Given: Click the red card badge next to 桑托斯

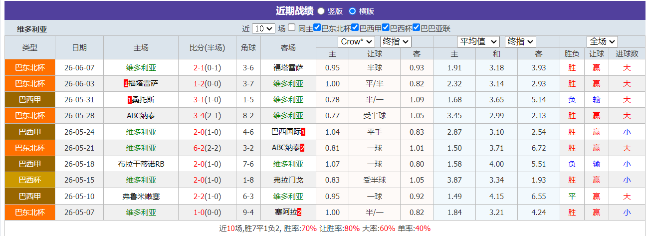Looking at the screenshot, I should coord(130,100).
